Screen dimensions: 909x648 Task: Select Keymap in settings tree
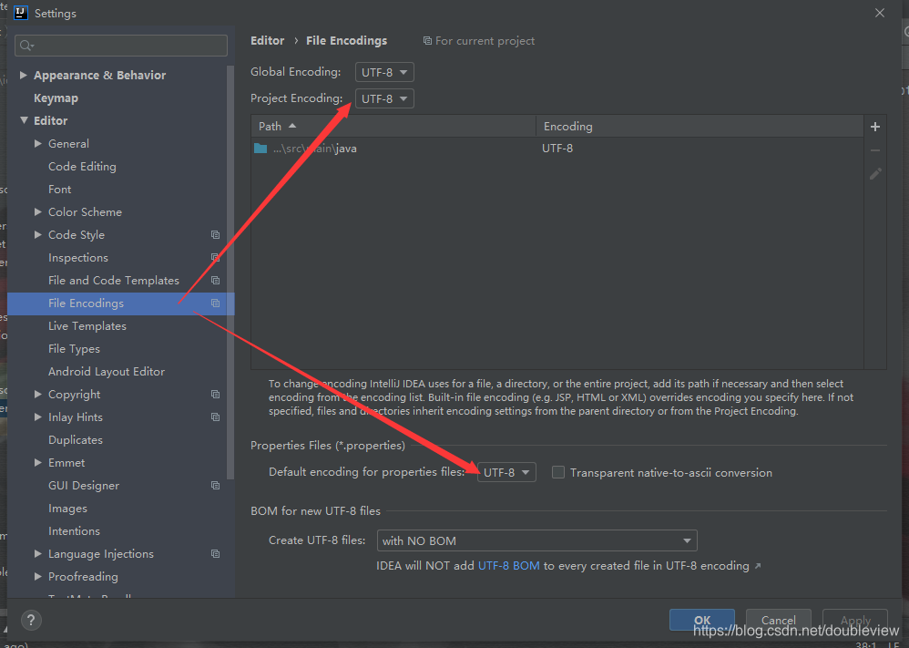click(x=56, y=98)
